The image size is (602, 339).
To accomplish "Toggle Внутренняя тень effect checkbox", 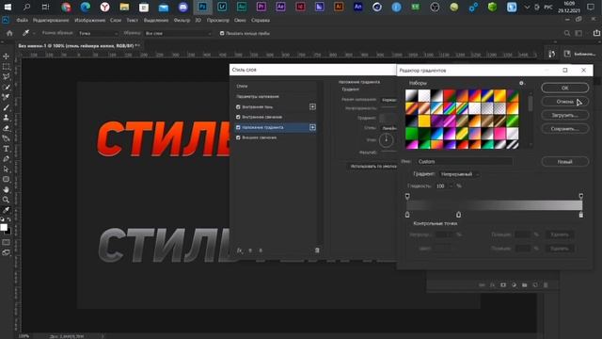I will point(238,106).
